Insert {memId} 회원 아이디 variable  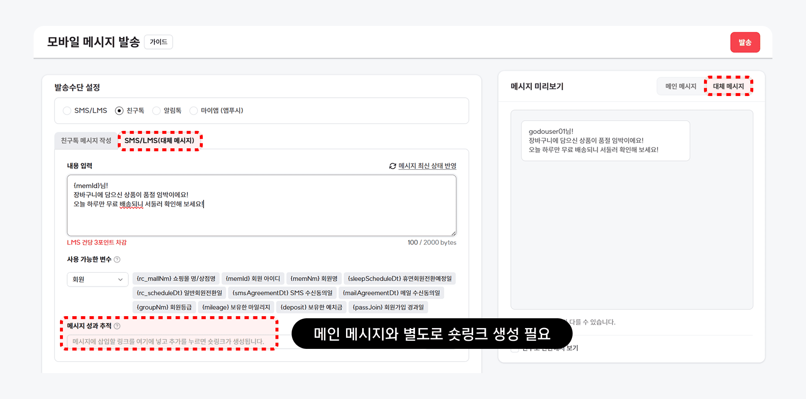(x=253, y=279)
